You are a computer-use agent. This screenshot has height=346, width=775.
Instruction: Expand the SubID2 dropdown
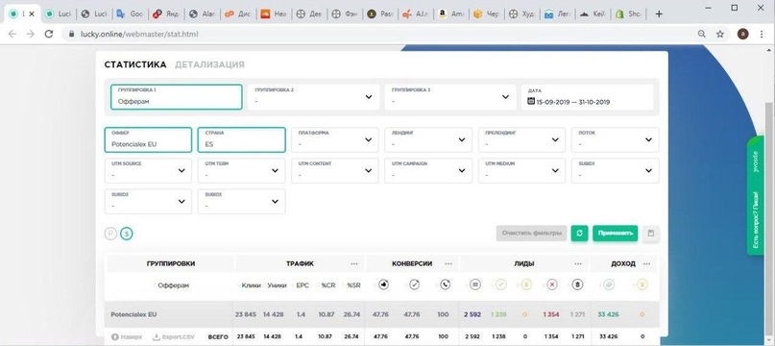[x=148, y=202]
